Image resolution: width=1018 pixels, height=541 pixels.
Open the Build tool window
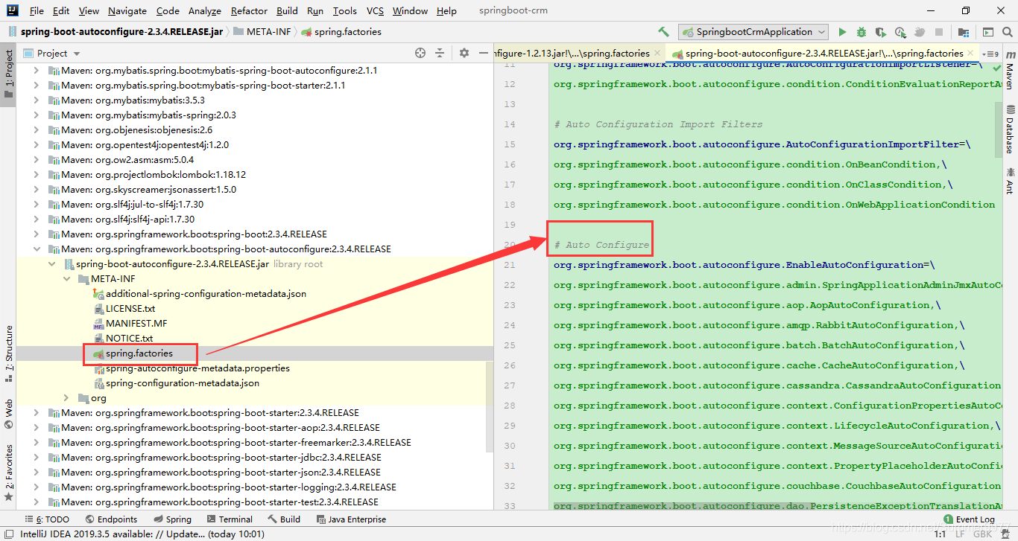[x=284, y=519]
